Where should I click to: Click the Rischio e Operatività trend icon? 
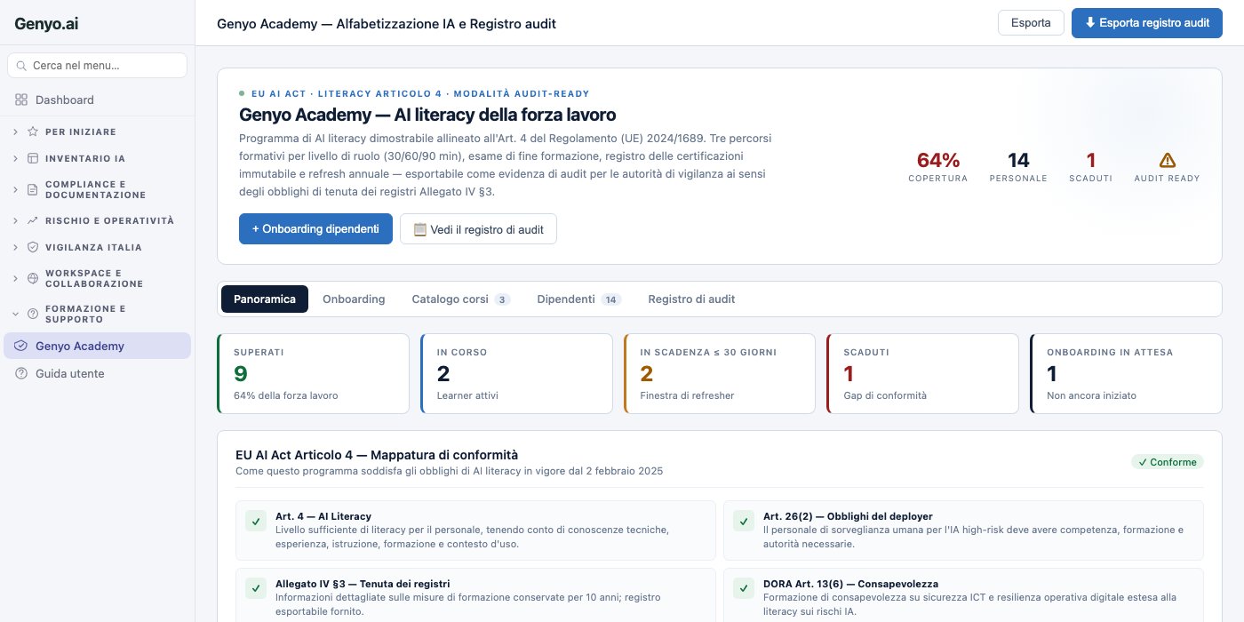(x=33, y=220)
